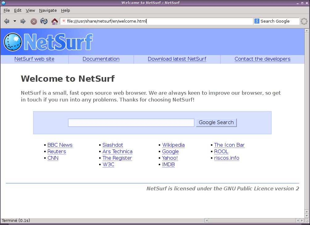Click the Stop loading icon
Screen dimensions: 310x225
34,21
